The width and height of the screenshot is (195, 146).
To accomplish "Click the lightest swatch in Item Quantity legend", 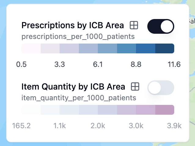I will 31,110.
